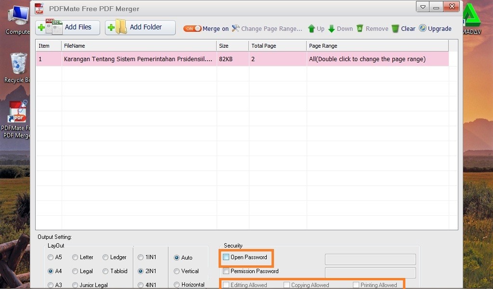Click the Open Password input field
493x289 pixels.
point(370,260)
